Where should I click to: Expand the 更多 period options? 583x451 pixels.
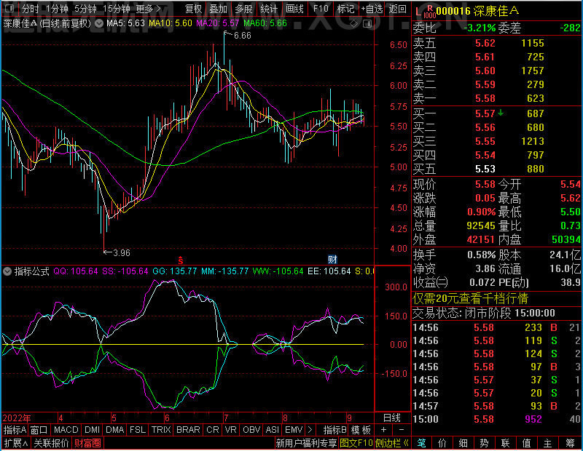[x=149, y=8]
